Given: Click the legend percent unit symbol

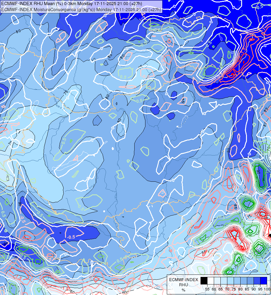Looking at the screenshot, I should 183,290.
